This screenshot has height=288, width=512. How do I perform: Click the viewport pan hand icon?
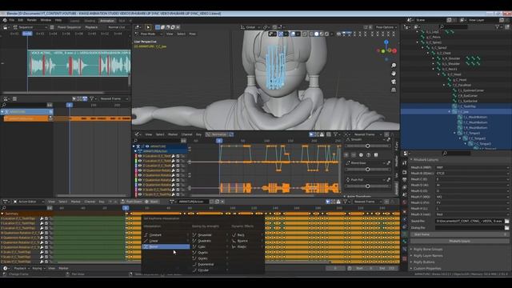pyautogui.click(x=394, y=74)
